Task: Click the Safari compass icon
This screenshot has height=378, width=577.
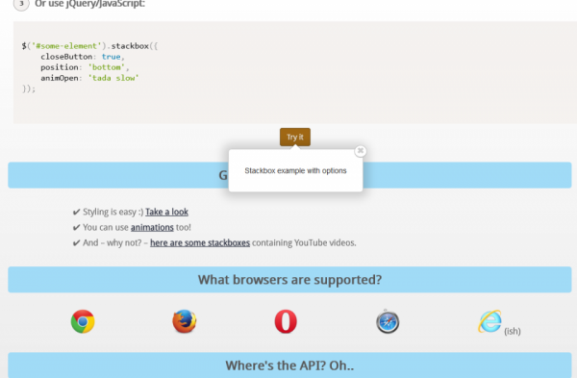Action: point(388,321)
